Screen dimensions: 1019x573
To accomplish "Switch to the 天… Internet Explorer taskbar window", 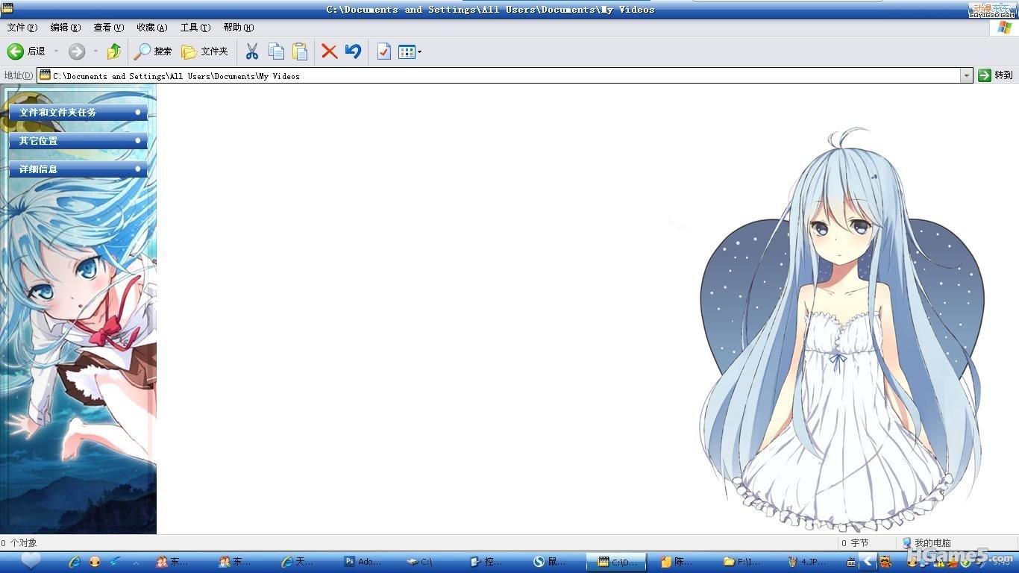I will click(x=298, y=562).
